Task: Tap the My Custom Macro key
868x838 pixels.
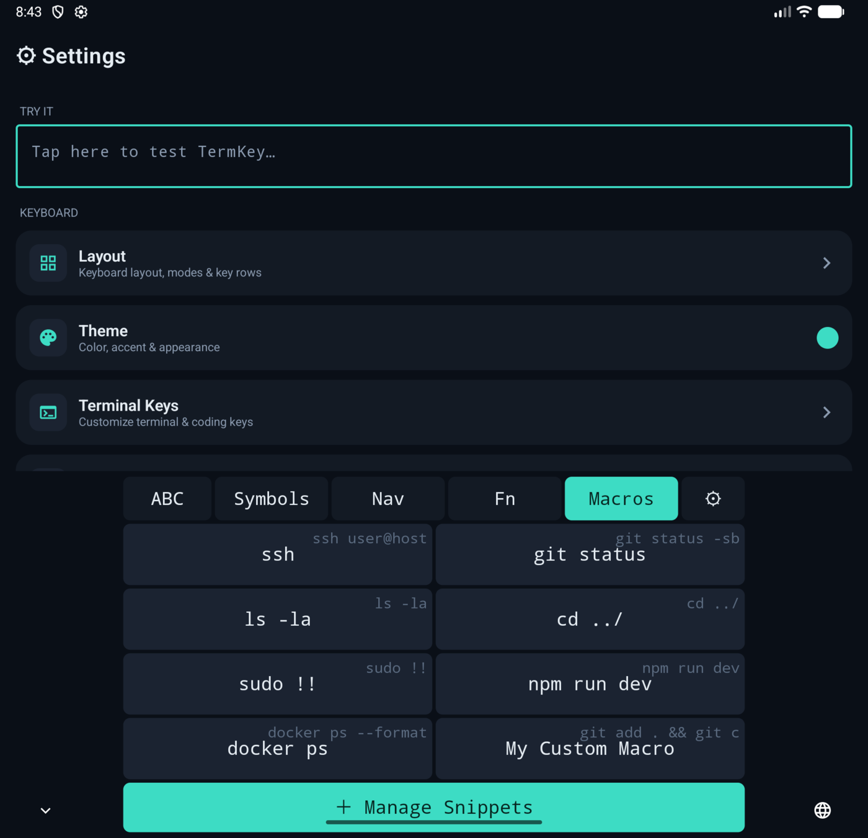Action: [x=590, y=749]
